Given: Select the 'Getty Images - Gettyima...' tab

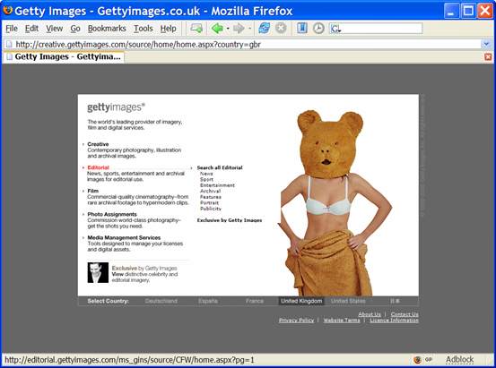Looking at the screenshot, I should pos(64,57).
